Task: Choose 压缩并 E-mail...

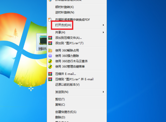Action: coord(66,74)
